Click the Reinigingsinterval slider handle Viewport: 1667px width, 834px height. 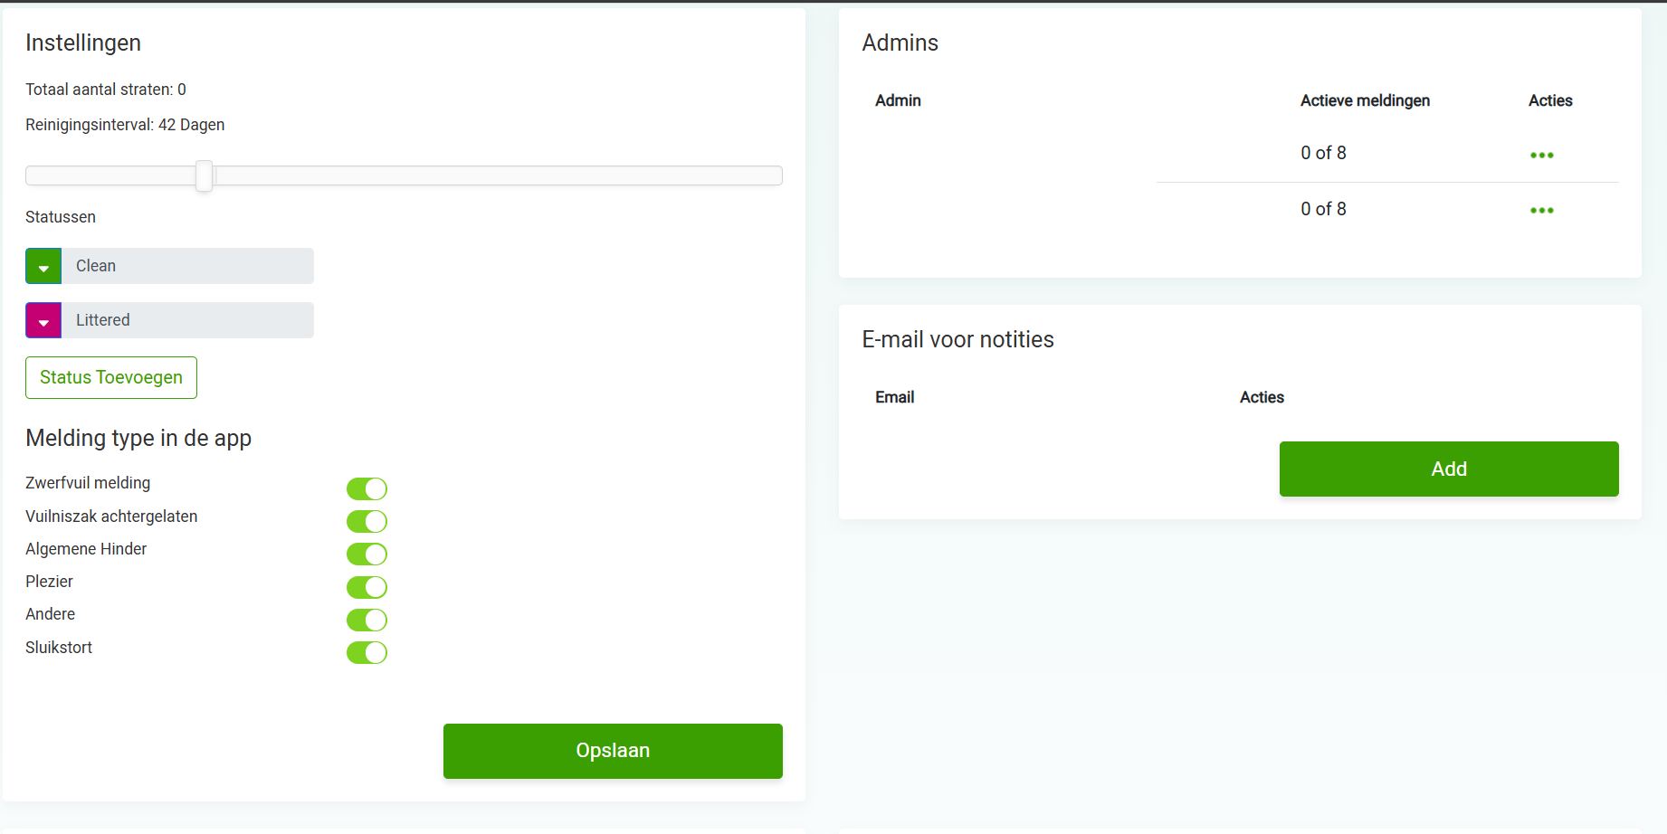coord(205,175)
